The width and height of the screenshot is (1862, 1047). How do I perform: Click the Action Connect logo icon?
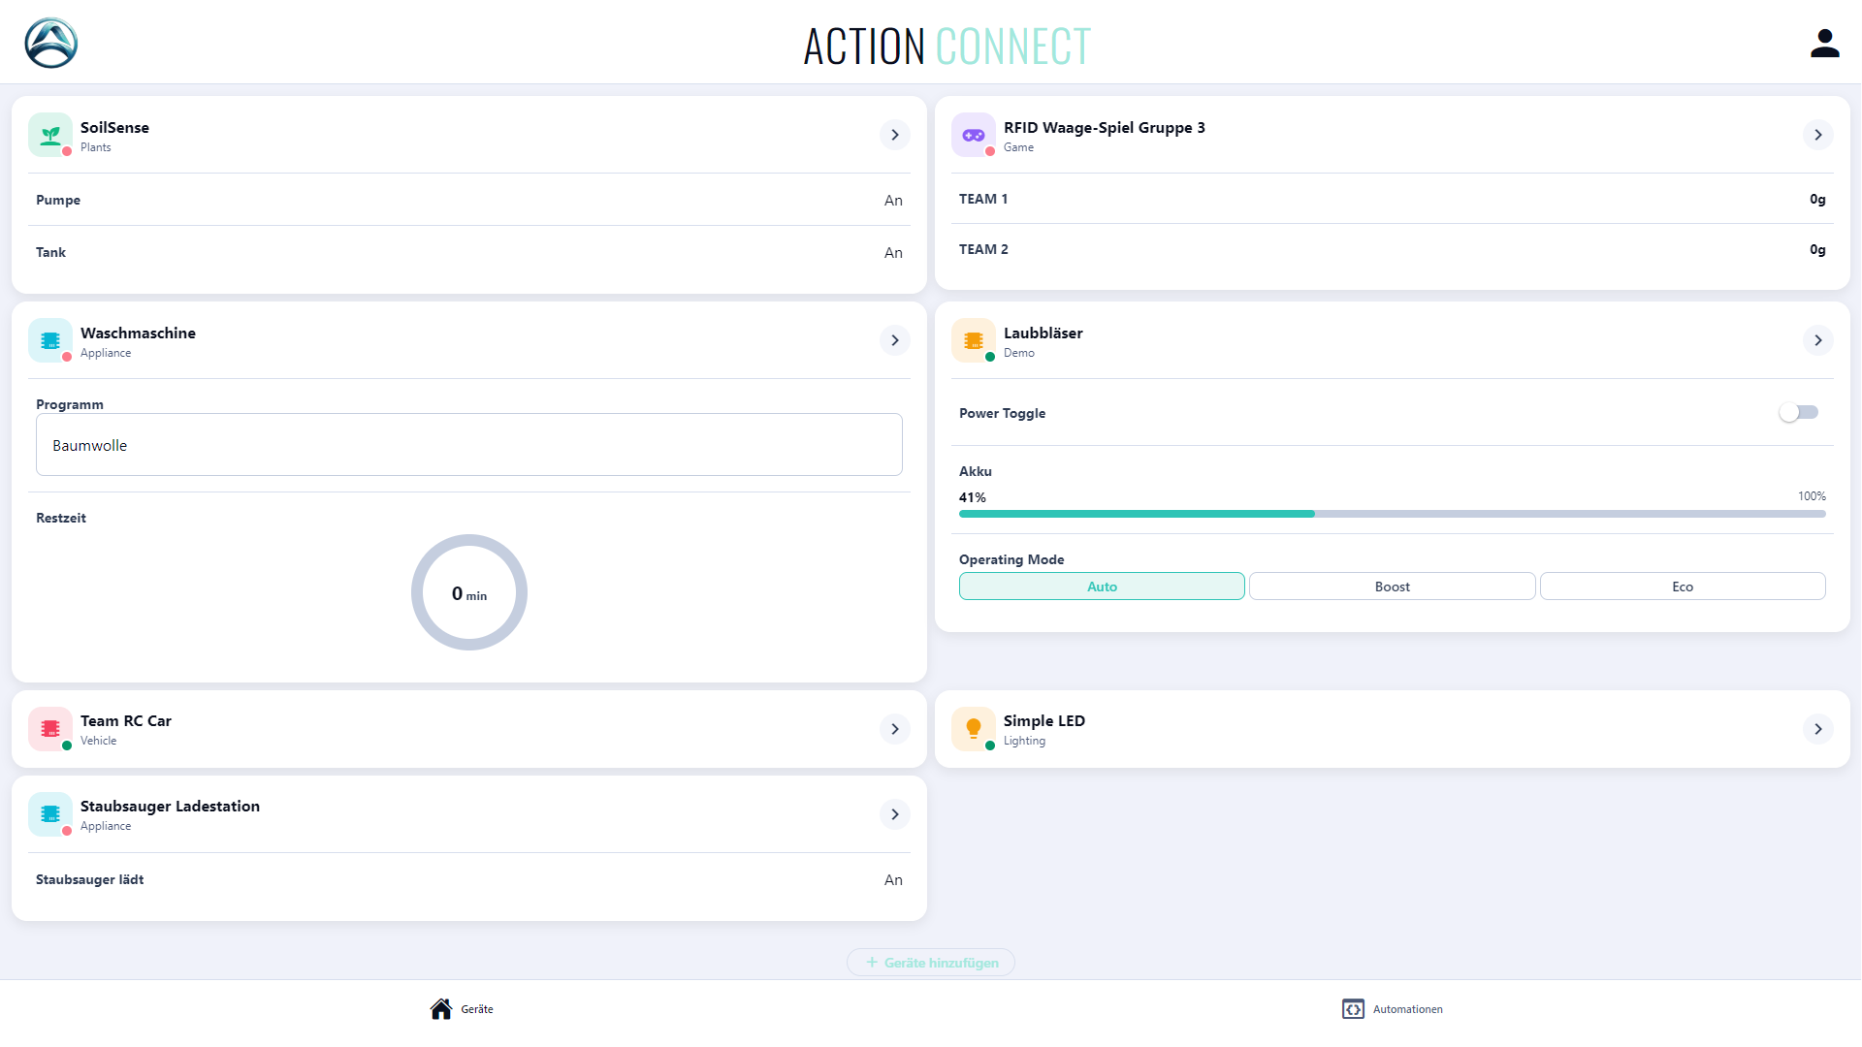pos(51,44)
